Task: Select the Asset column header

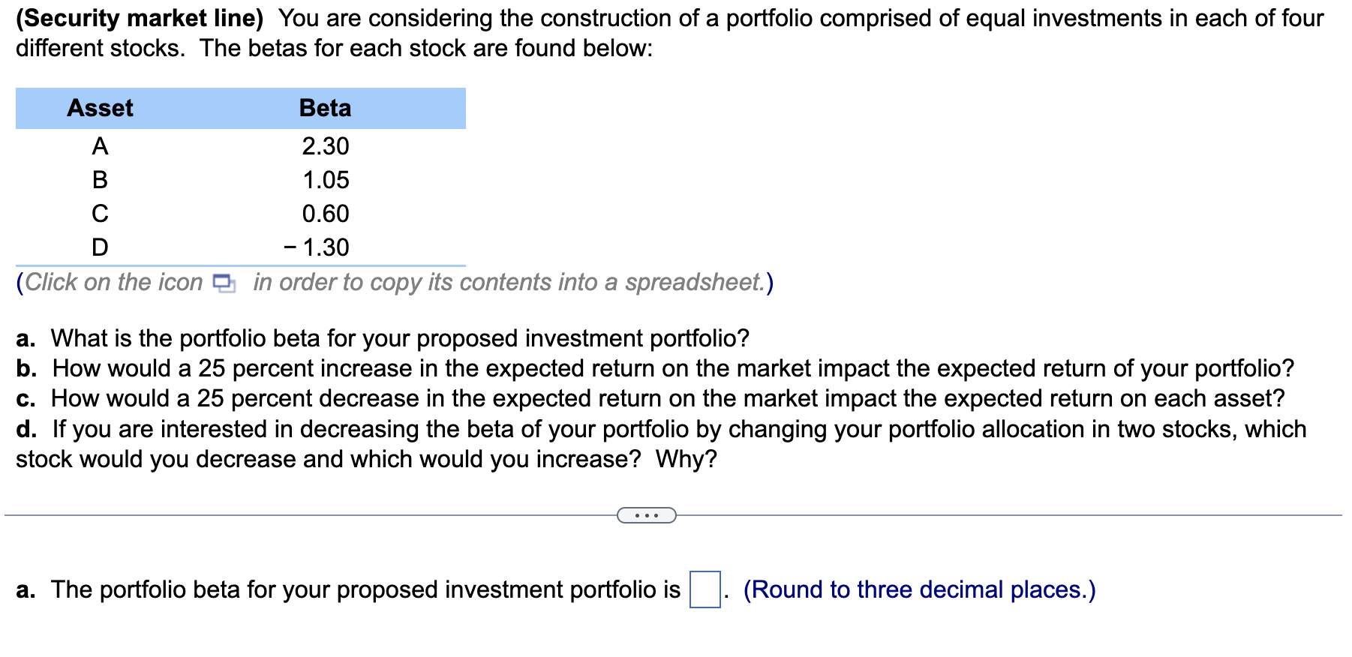Action: pyautogui.click(x=100, y=108)
